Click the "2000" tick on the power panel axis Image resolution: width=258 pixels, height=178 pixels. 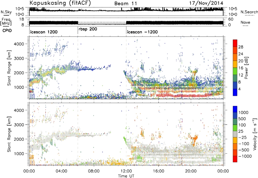pyautogui.click(x=19, y=73)
